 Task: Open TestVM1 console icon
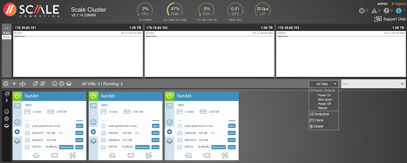[17, 106]
